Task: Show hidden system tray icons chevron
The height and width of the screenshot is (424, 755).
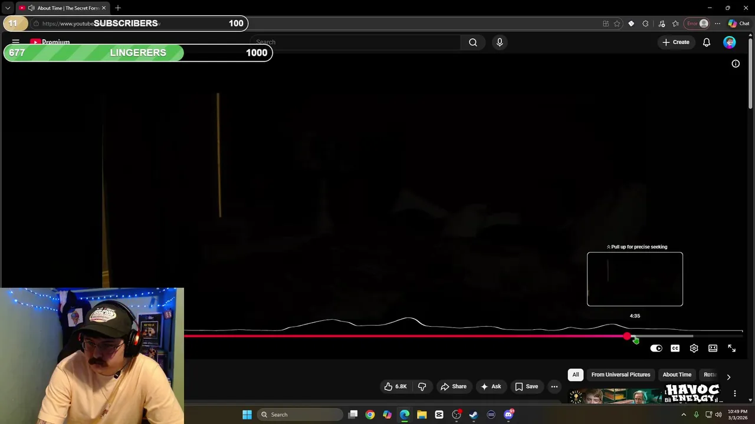Action: point(684,415)
